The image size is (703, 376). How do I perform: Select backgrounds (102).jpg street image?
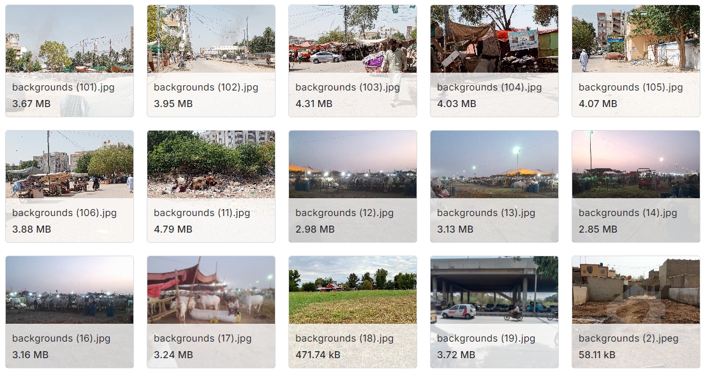point(211,38)
